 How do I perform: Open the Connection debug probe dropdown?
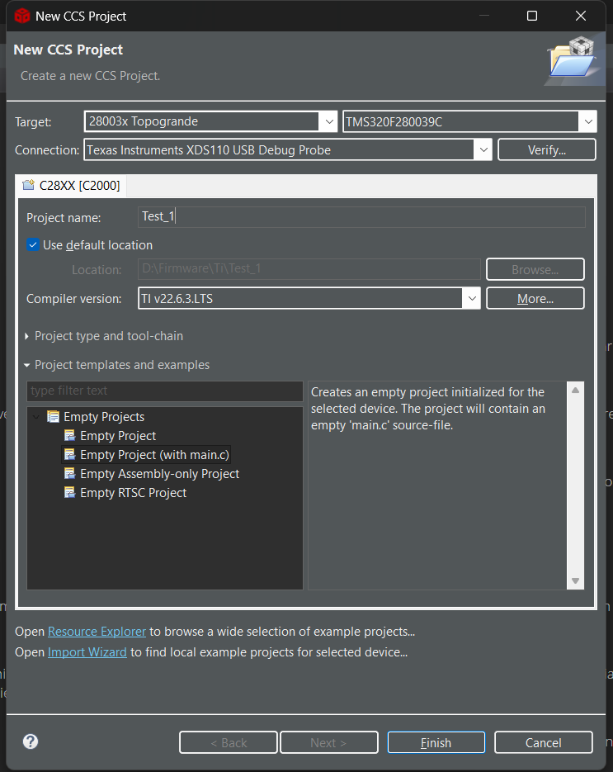[x=483, y=149]
